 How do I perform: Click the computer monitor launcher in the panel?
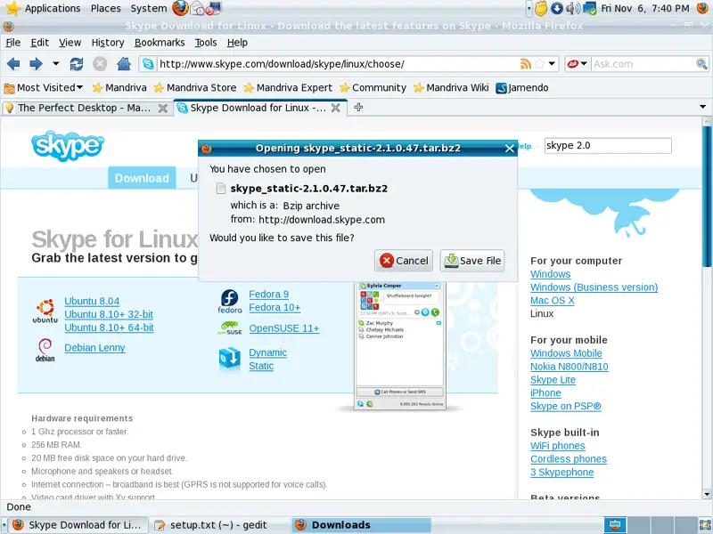[x=214, y=8]
